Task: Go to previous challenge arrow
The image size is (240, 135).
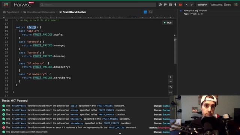Action: tap(187, 5)
